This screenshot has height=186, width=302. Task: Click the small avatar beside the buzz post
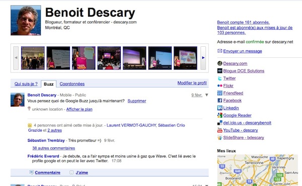click(x=18, y=100)
